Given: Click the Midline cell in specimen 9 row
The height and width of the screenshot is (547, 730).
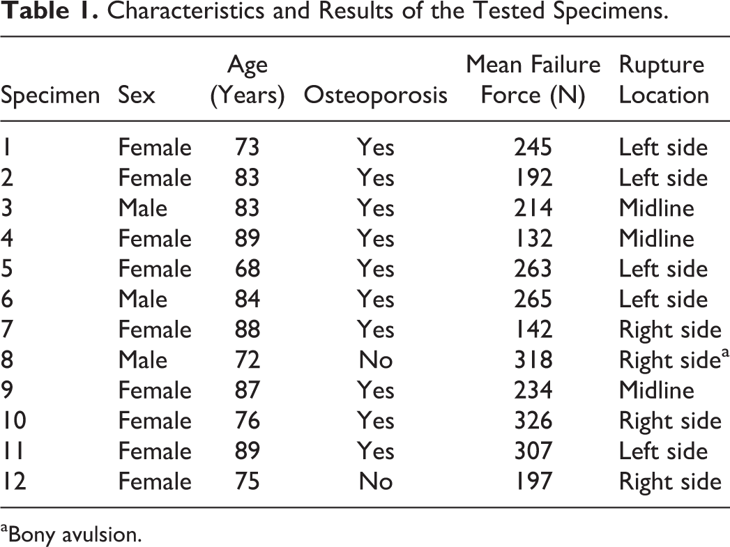Looking at the screenshot, I should 656,390.
